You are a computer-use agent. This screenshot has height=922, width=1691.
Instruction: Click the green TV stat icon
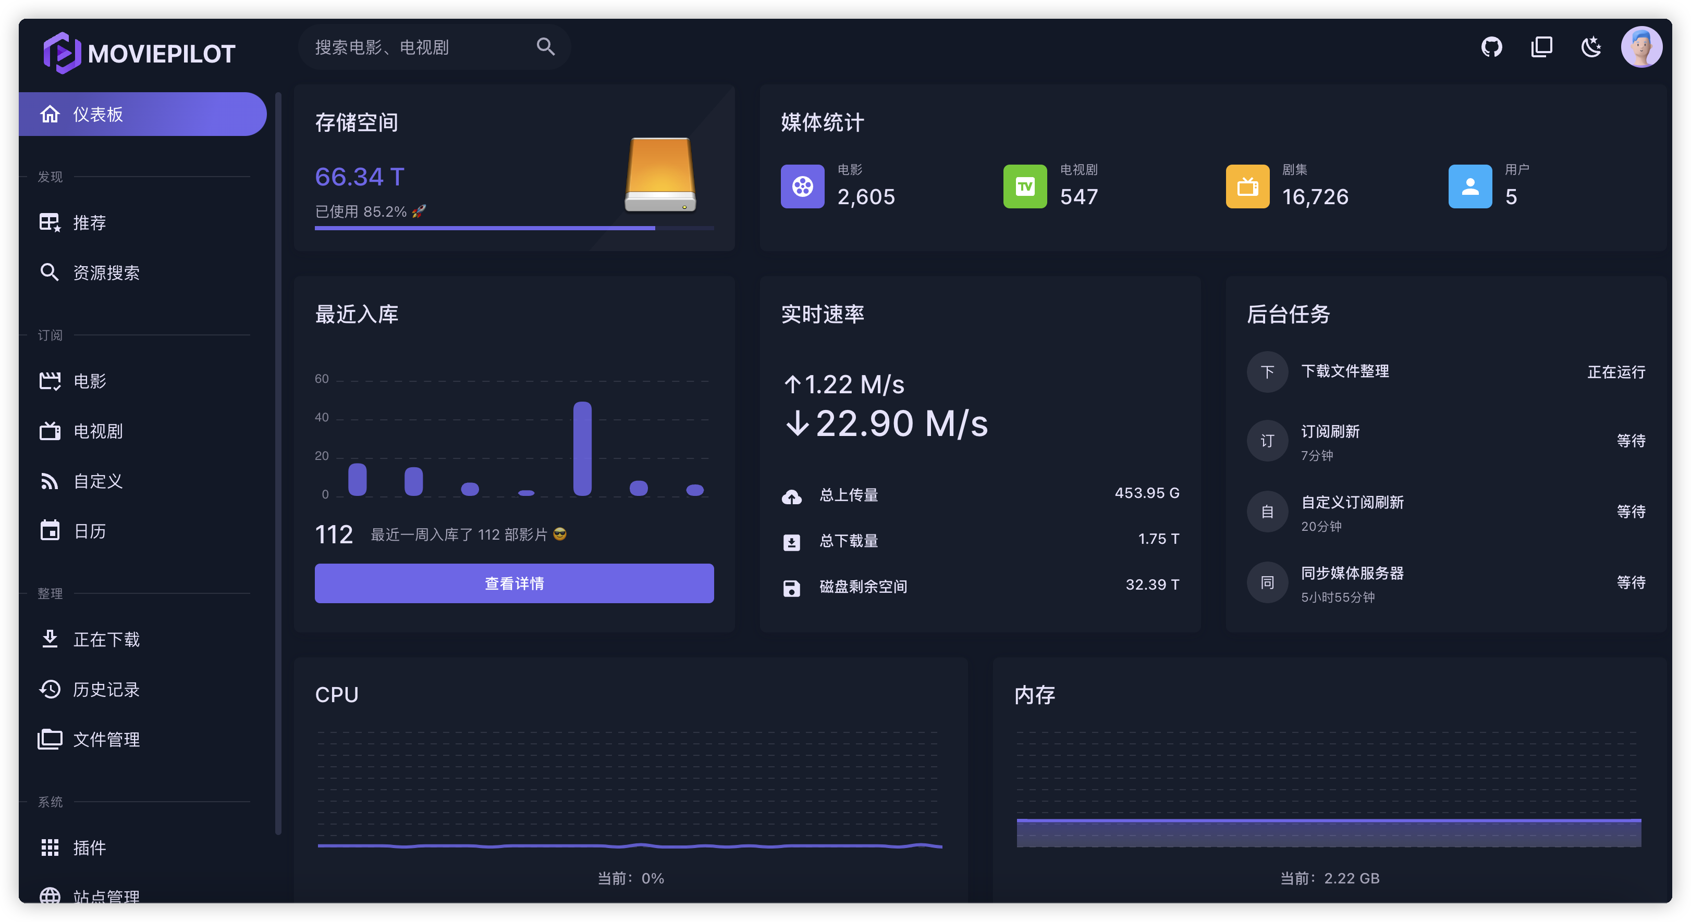[1025, 186]
